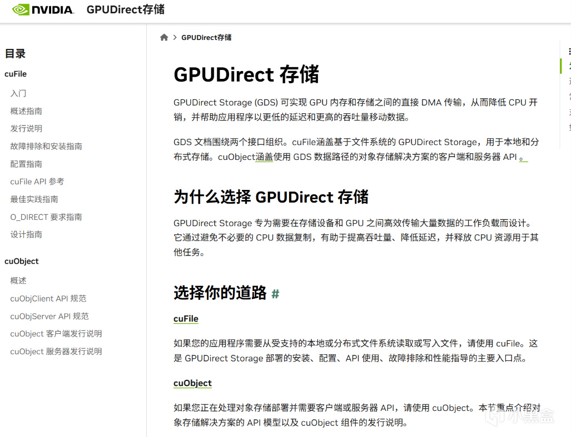This screenshot has height=437, width=571.
Task: Click the # anchor beside 选择你的道路
Action: pyautogui.click(x=275, y=294)
